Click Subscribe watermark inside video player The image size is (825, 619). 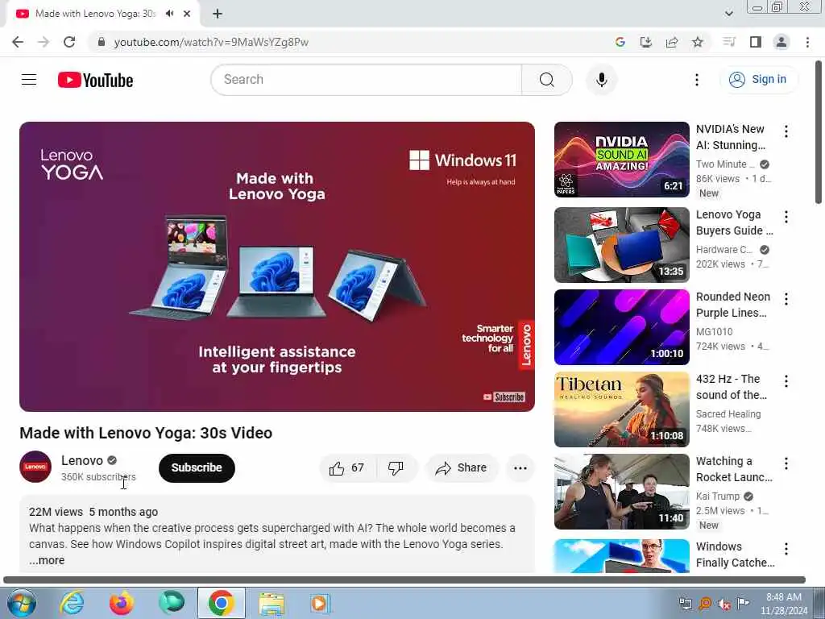pos(504,397)
